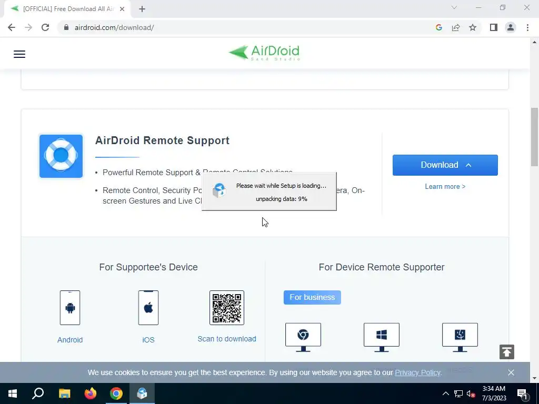Select the AirDroid download page tab
Image resolution: width=539 pixels, height=404 pixels.
pyautogui.click(x=67, y=9)
